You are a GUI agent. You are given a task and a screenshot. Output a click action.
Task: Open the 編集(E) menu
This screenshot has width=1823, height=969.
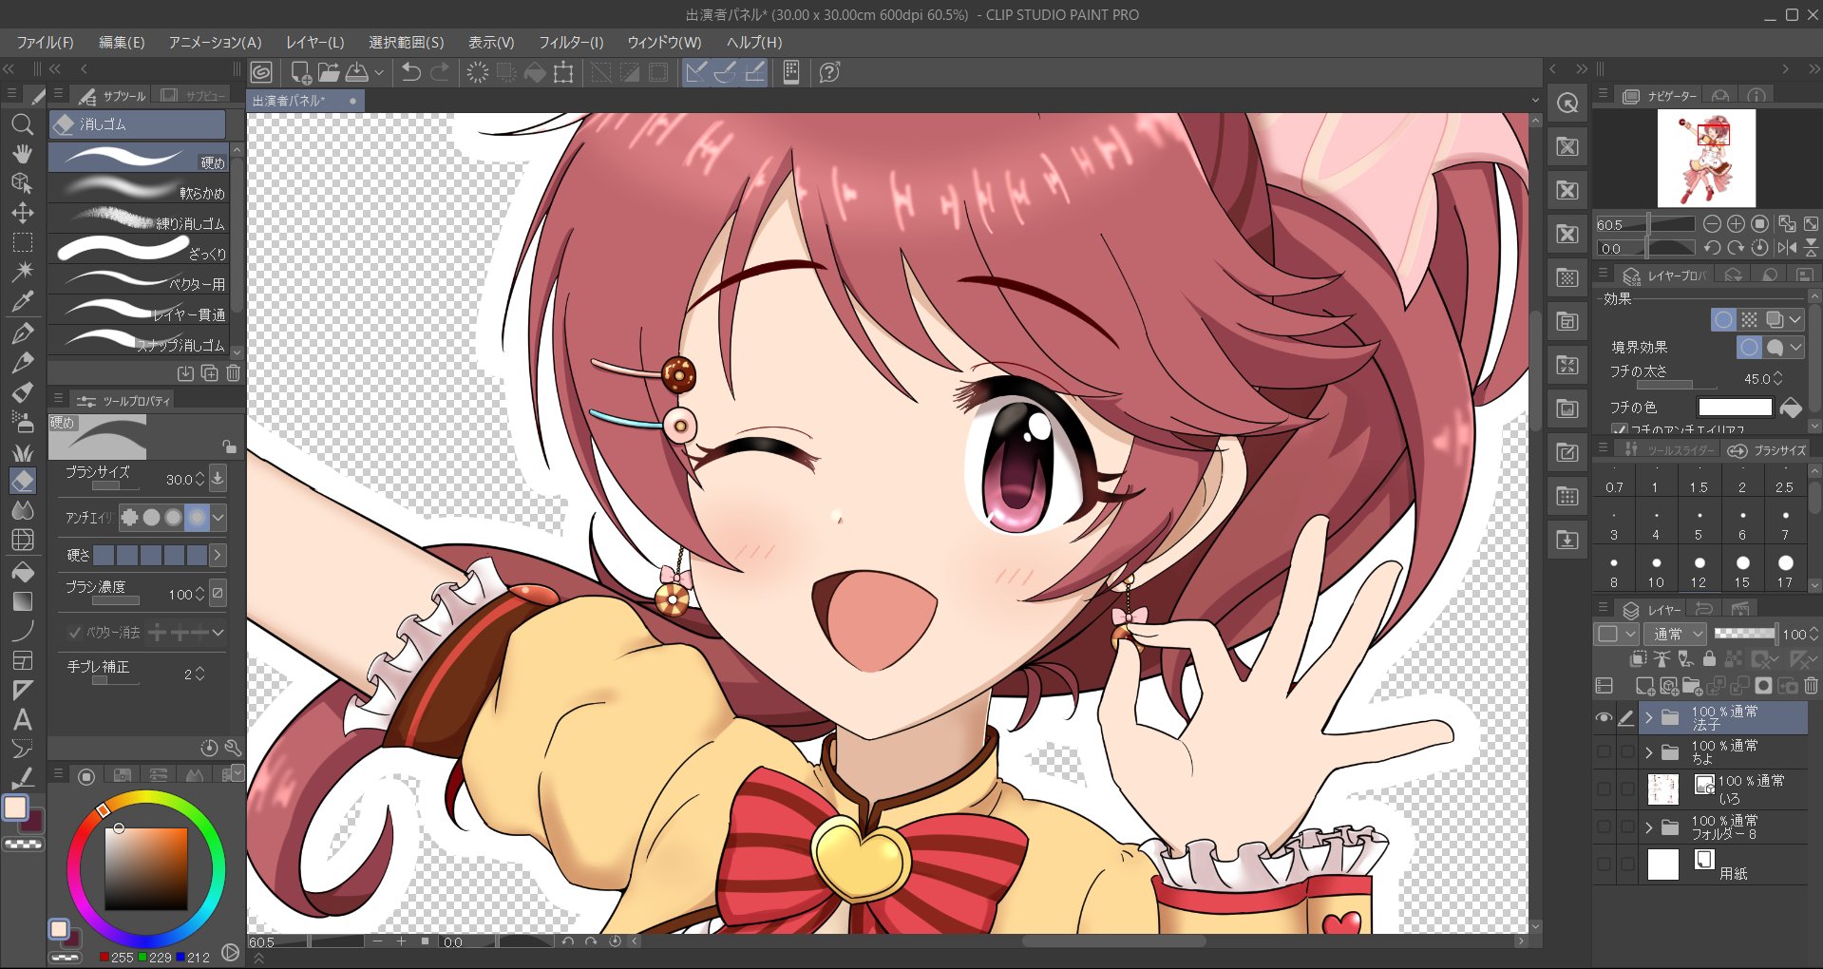point(122,43)
